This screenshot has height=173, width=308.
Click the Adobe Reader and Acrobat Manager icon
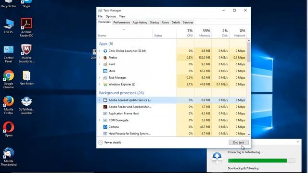[105, 107]
